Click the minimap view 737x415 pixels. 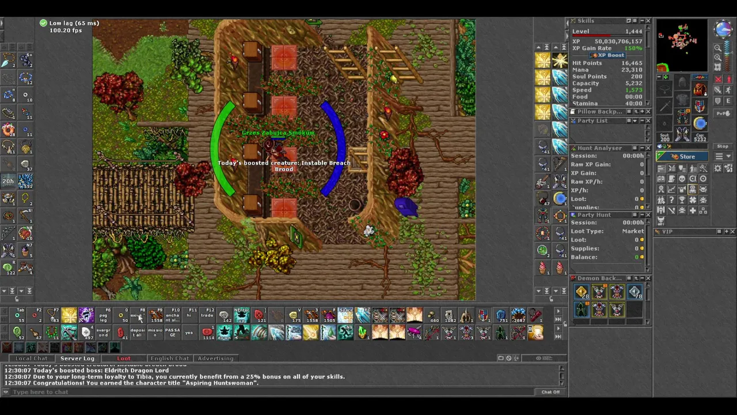pyautogui.click(x=682, y=46)
